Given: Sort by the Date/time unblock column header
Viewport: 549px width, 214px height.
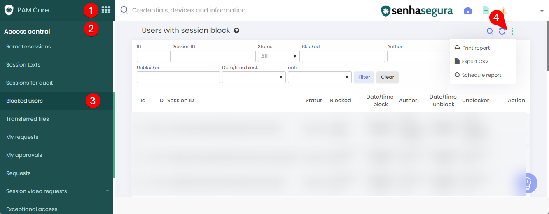Looking at the screenshot, I should (x=443, y=100).
